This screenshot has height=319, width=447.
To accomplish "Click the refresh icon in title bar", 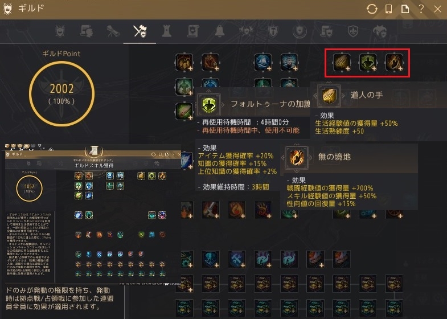I will [x=372, y=9].
